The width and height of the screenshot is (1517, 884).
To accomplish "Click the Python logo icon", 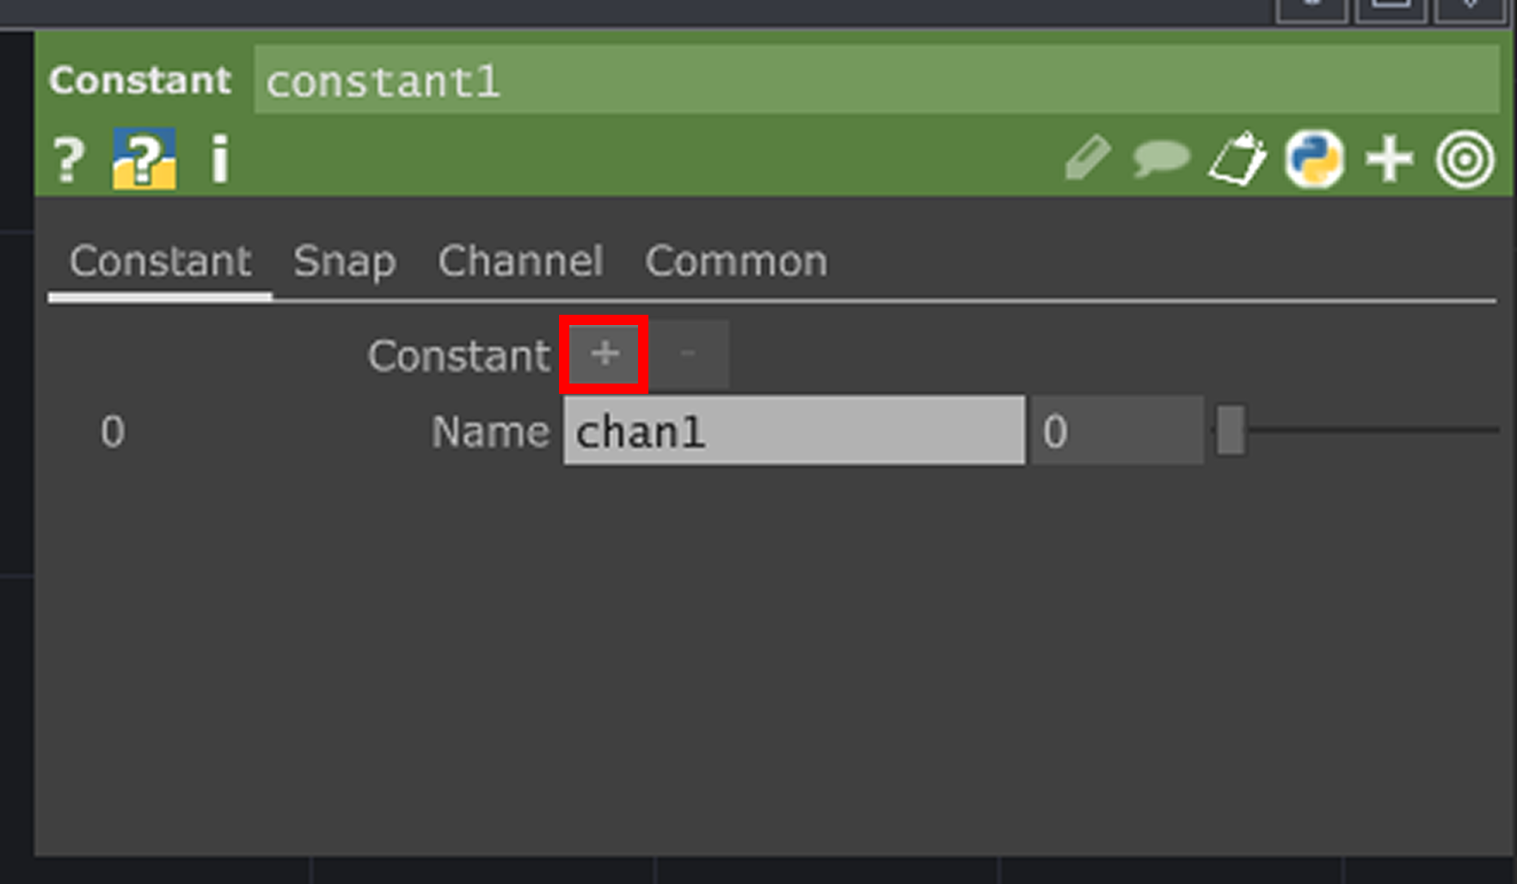I will pos(1314,159).
